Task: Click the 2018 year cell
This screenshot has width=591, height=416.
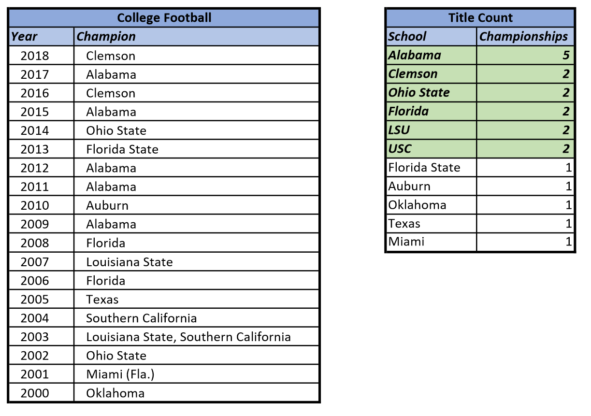Action: 35,56
